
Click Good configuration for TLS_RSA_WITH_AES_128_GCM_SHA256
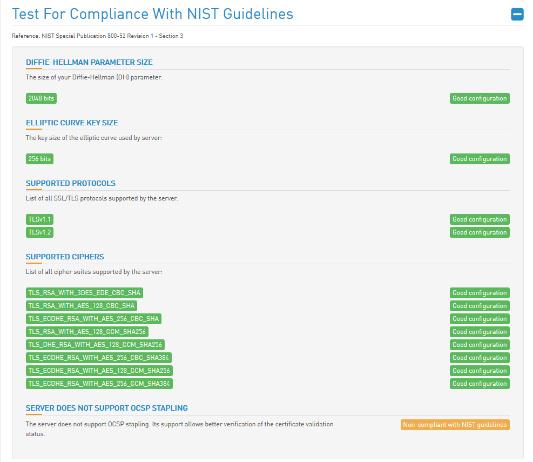coord(480,332)
